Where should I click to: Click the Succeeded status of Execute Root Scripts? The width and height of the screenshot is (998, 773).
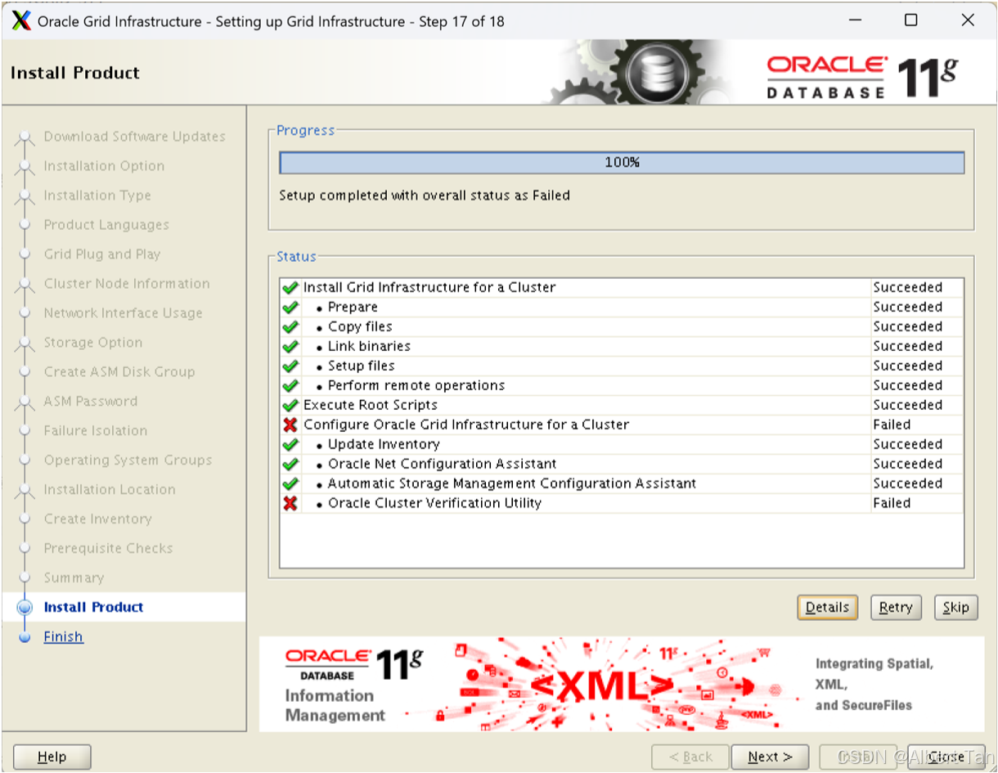(908, 405)
